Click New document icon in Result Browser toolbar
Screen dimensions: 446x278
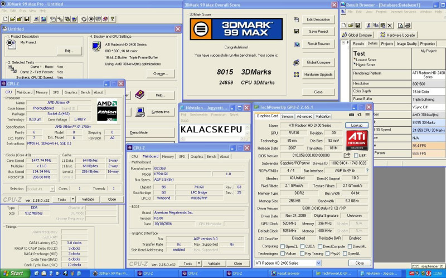pos(343,26)
